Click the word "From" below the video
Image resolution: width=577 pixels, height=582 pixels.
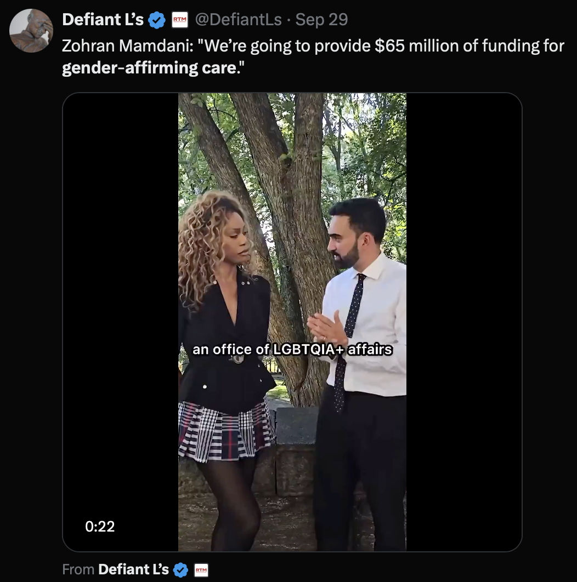tap(78, 569)
